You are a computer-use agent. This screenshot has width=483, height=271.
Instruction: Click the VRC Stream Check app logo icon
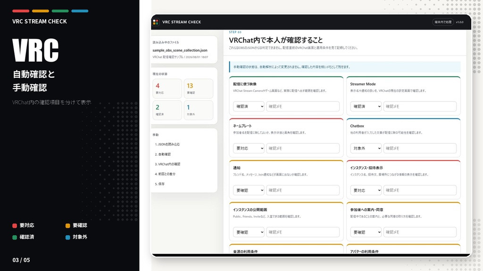(156, 22)
